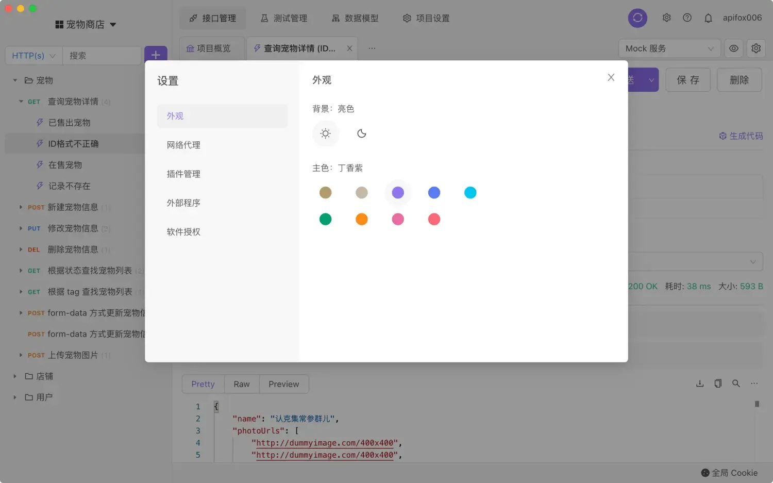Open the response more-options ellipsis

(x=754, y=384)
